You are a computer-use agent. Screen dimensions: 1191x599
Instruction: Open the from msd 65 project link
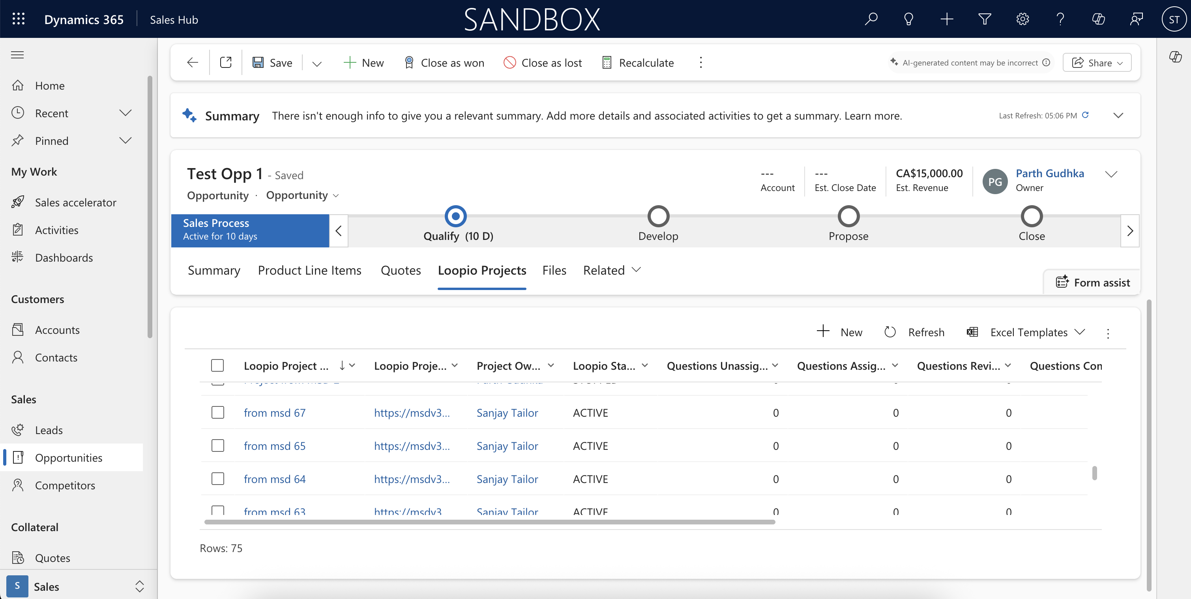(275, 446)
